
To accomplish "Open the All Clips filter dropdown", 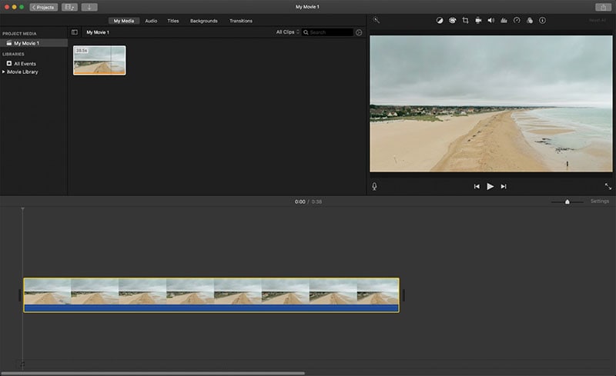I will click(x=288, y=32).
